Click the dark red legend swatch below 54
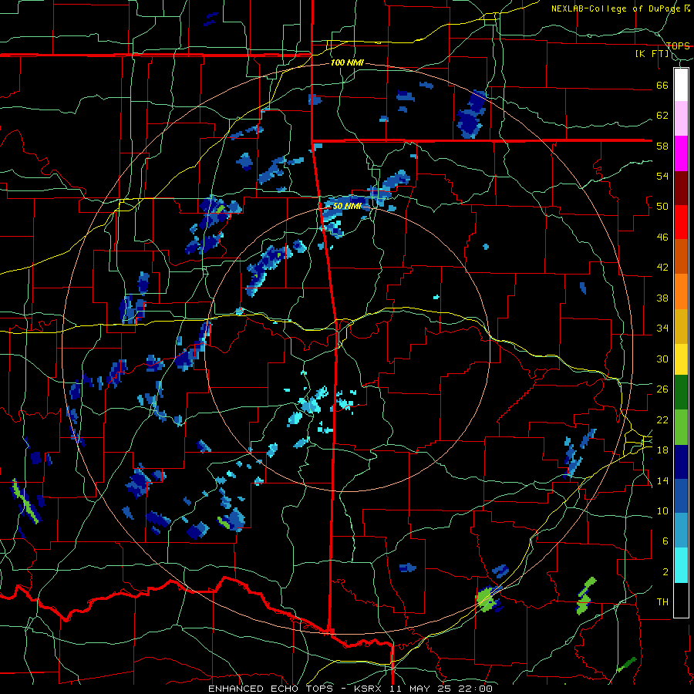The height and width of the screenshot is (694, 694). (x=681, y=188)
